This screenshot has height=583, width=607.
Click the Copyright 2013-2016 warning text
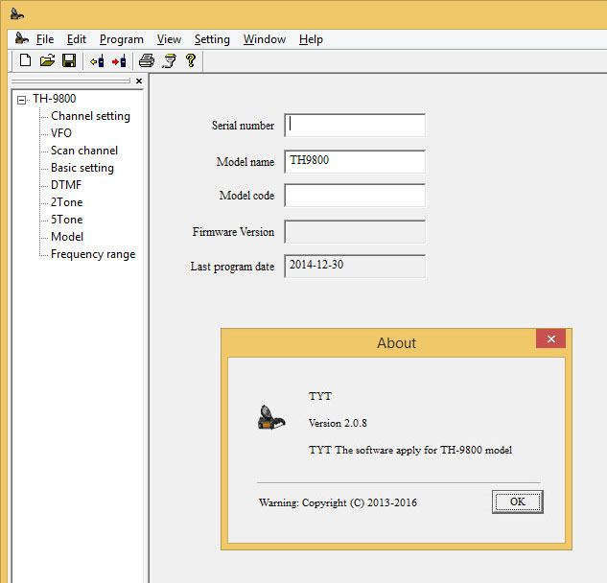(x=338, y=502)
